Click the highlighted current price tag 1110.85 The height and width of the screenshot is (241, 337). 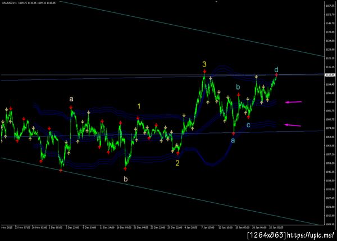point(330,75)
